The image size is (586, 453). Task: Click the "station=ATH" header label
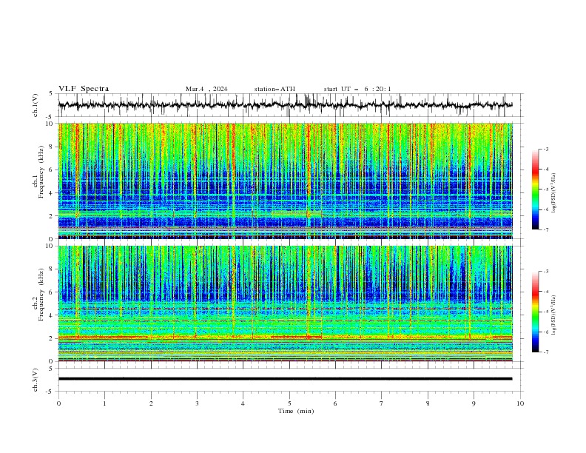tap(275, 89)
